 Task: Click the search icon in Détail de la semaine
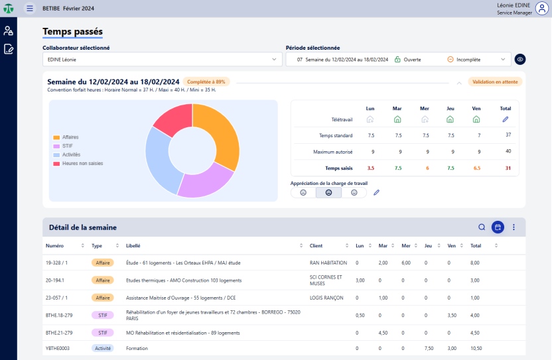pyautogui.click(x=482, y=227)
